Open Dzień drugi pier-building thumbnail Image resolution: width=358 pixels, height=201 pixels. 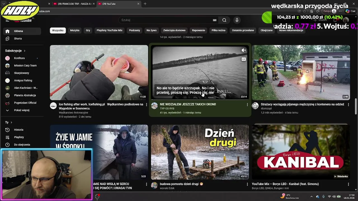(x=200, y=152)
